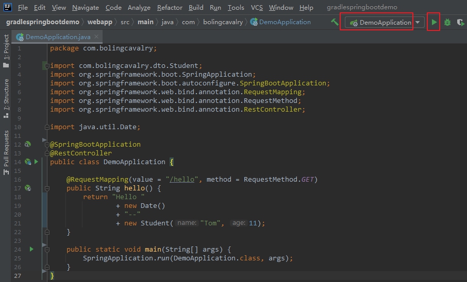Open the Tools menu

[x=236, y=7]
